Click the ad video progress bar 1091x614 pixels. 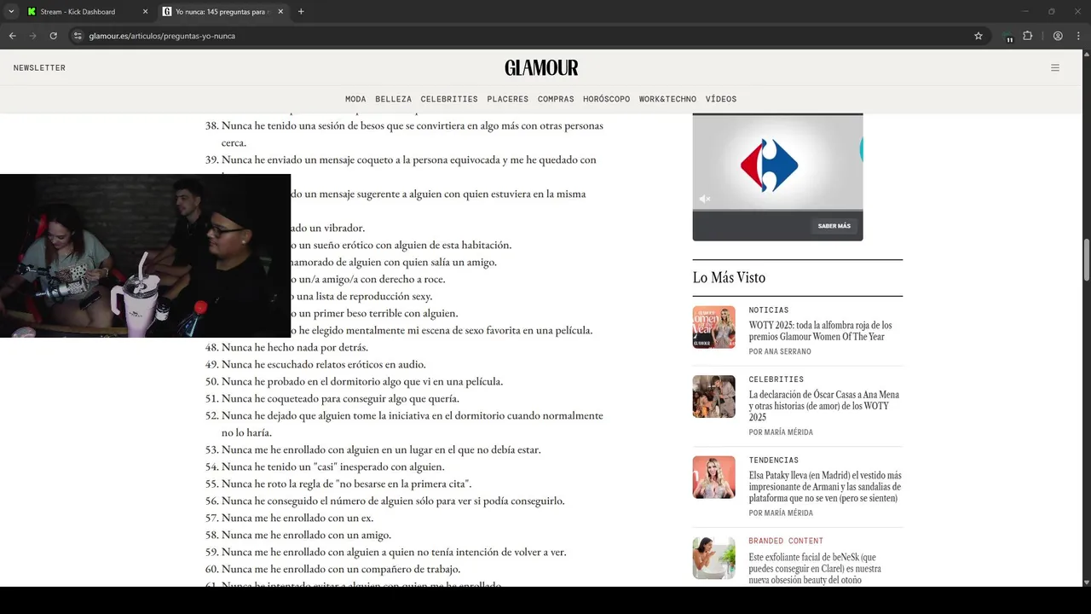777,210
